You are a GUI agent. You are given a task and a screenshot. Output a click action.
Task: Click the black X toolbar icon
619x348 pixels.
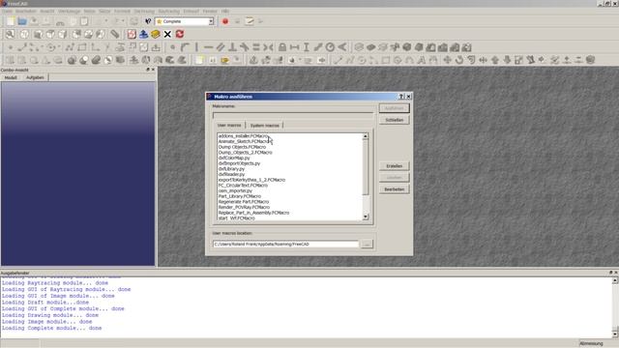[x=167, y=35]
